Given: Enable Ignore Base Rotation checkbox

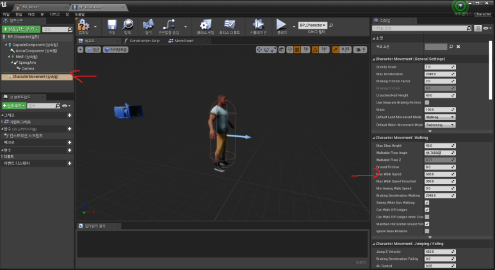Looking at the screenshot, I should point(427,231).
